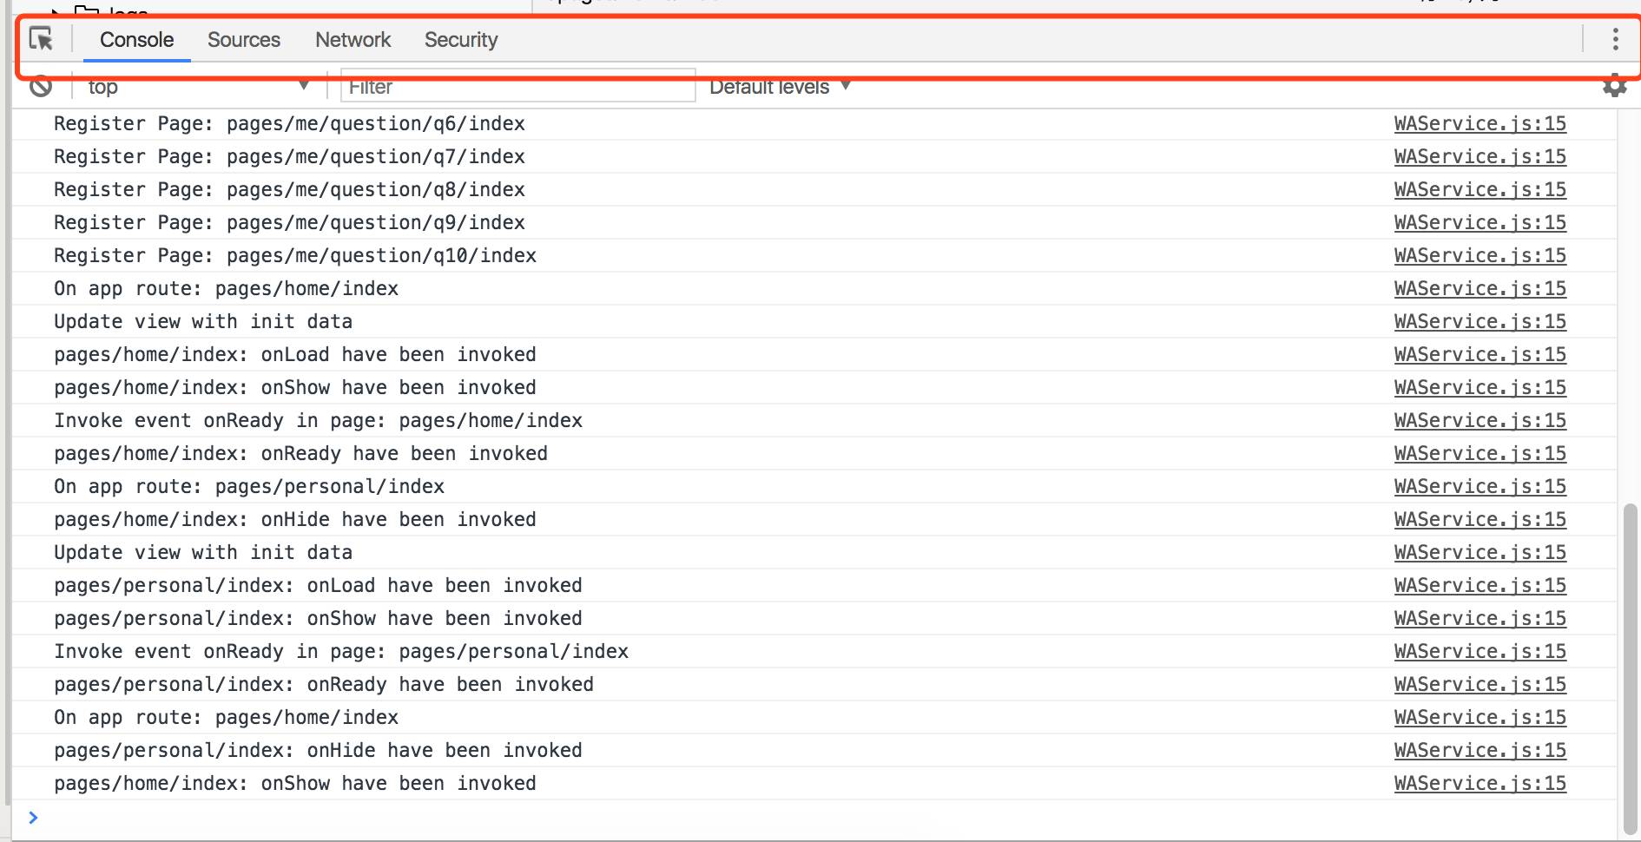Viewport: 1641px width, 842px height.
Task: Expand the 'top' context dropdown
Action: (x=198, y=87)
